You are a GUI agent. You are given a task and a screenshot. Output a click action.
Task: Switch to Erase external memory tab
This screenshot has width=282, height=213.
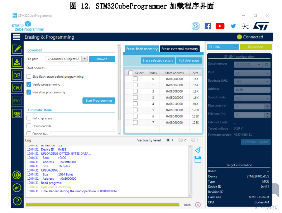(180, 49)
